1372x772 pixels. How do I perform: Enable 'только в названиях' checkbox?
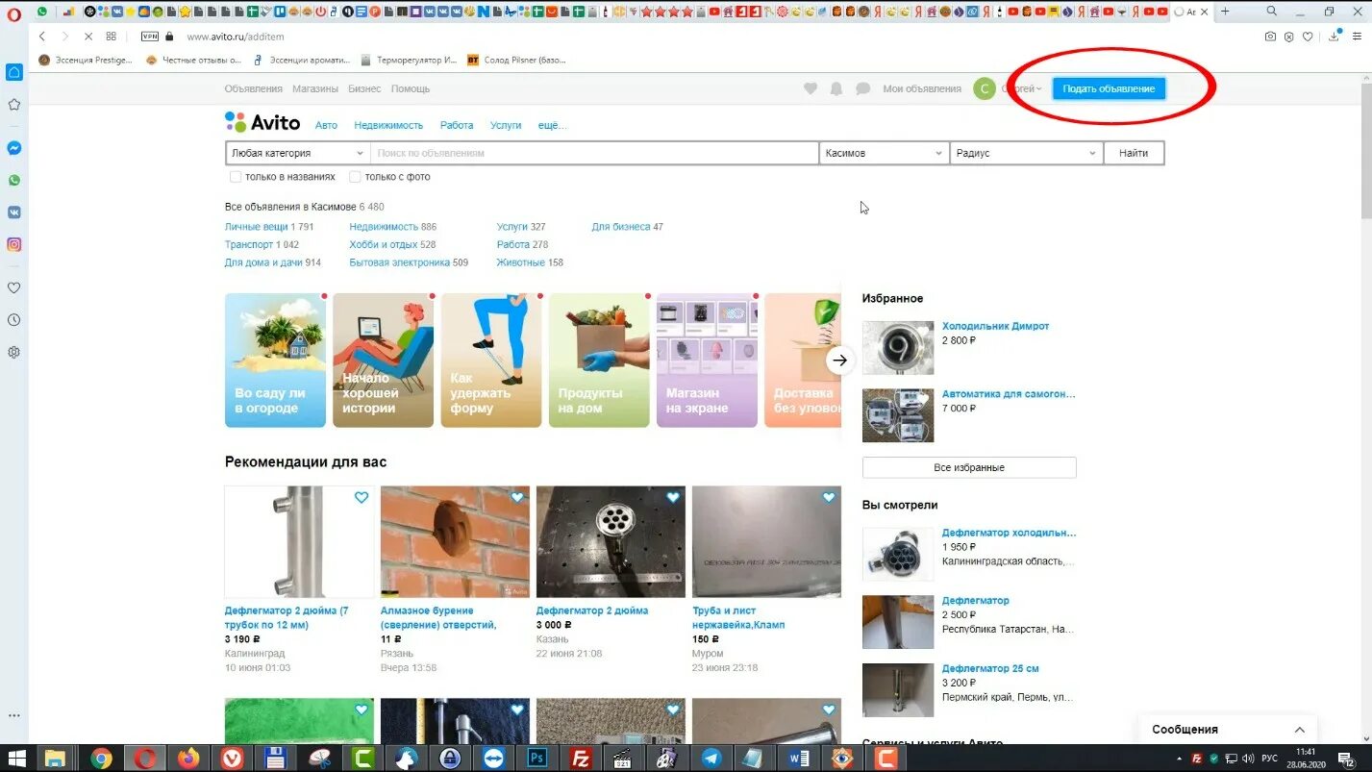coord(235,177)
